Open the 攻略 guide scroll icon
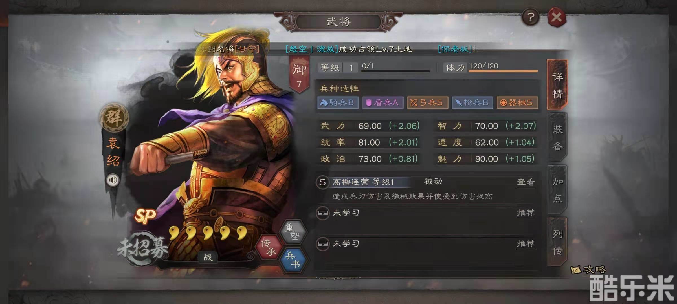Viewport: 677px width, 304px height. coord(588,270)
